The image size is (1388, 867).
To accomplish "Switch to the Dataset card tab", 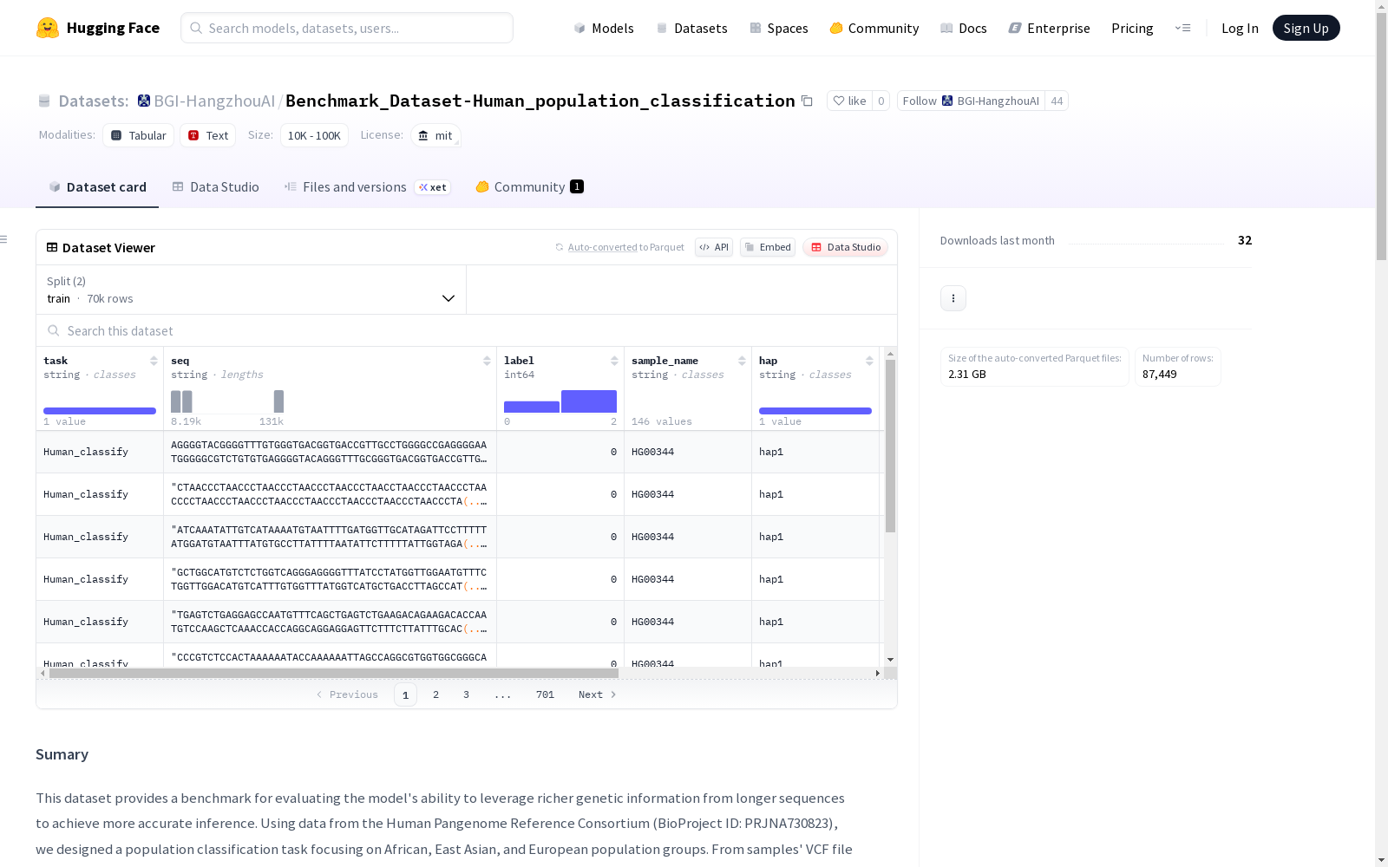I will (x=97, y=187).
